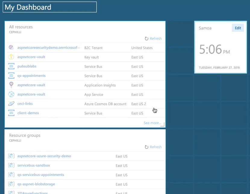The width and height of the screenshot is (250, 194).
Task: Expand the list with See more link
Action: [x=152, y=123]
